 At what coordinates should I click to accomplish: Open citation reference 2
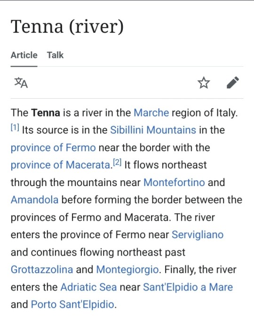coord(117,162)
